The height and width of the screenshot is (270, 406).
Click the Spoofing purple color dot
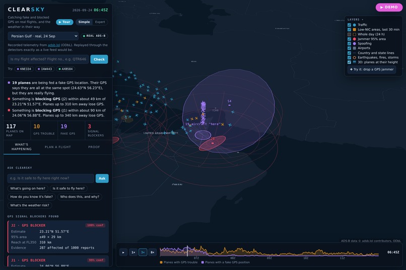tap(355, 44)
